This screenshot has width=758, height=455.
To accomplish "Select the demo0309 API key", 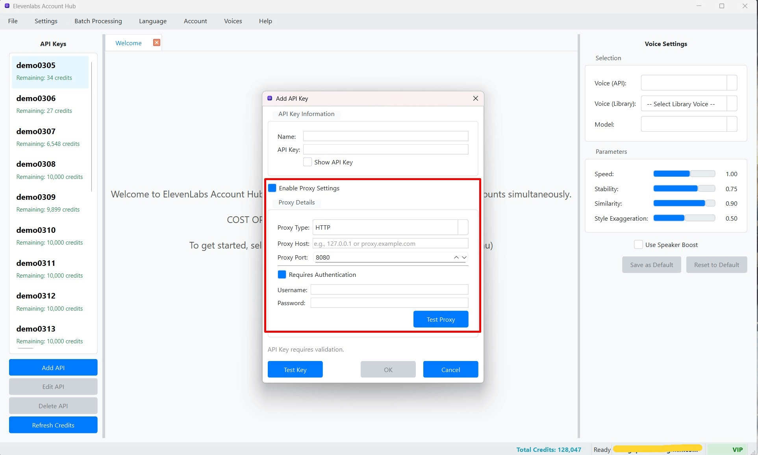I will click(50, 203).
